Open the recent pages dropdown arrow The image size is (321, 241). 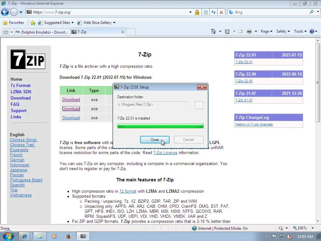(21, 12)
